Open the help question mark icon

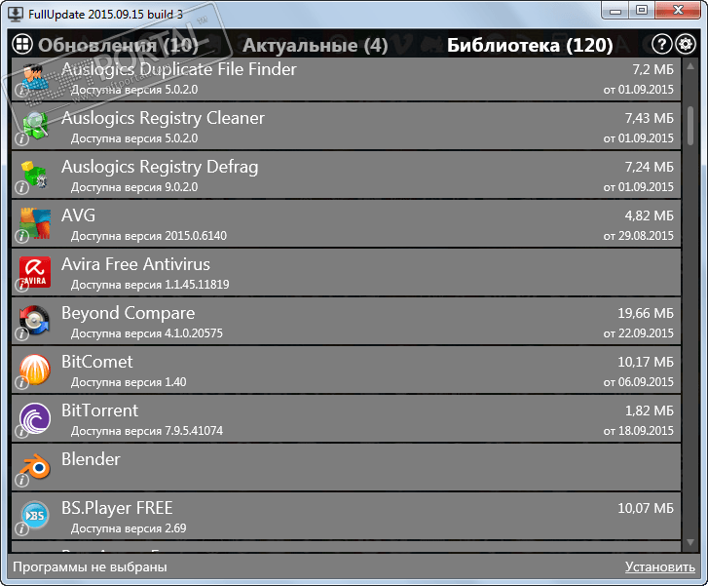662,44
